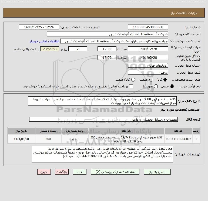Click the general need description textbox
This screenshot has width=208, height=201.
[x=102, y=101]
